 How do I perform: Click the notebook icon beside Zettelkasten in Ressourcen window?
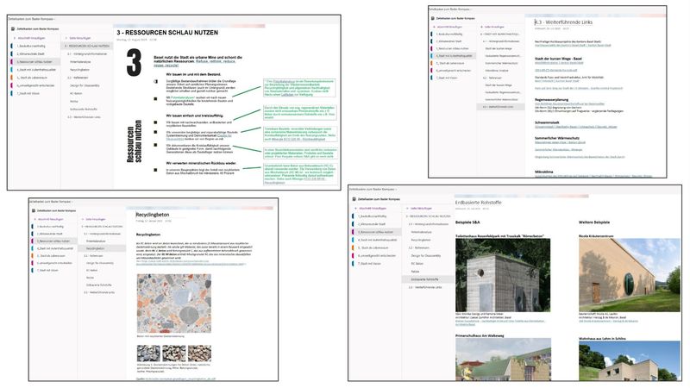pos(15,28)
